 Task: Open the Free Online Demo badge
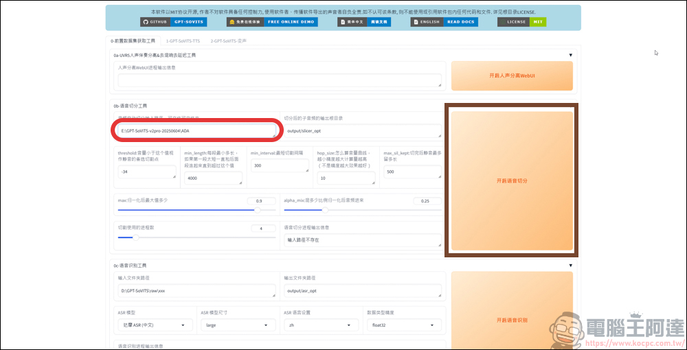pos(272,21)
